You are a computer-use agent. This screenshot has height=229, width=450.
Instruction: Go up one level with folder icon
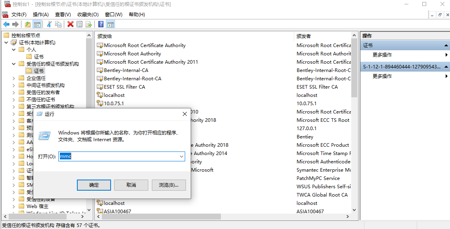click(x=27, y=25)
